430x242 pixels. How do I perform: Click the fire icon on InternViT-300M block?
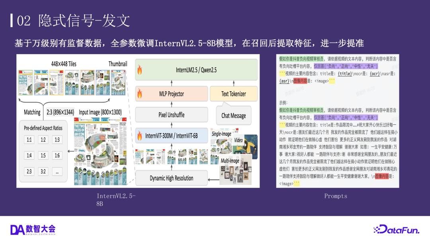point(140,136)
